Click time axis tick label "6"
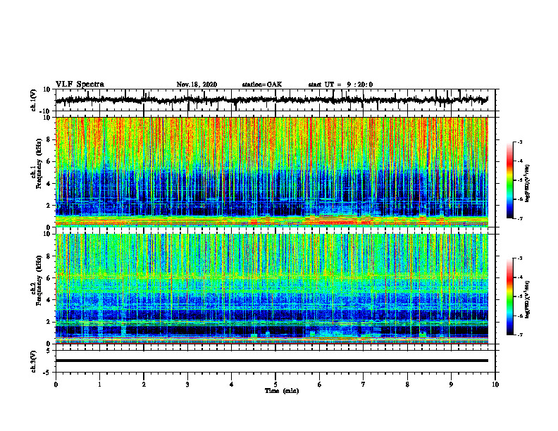 (x=320, y=385)
